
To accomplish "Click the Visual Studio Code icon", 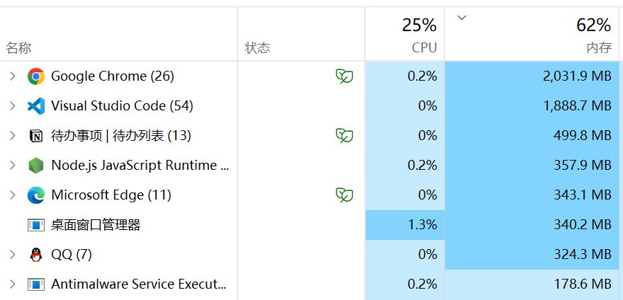I will click(35, 106).
